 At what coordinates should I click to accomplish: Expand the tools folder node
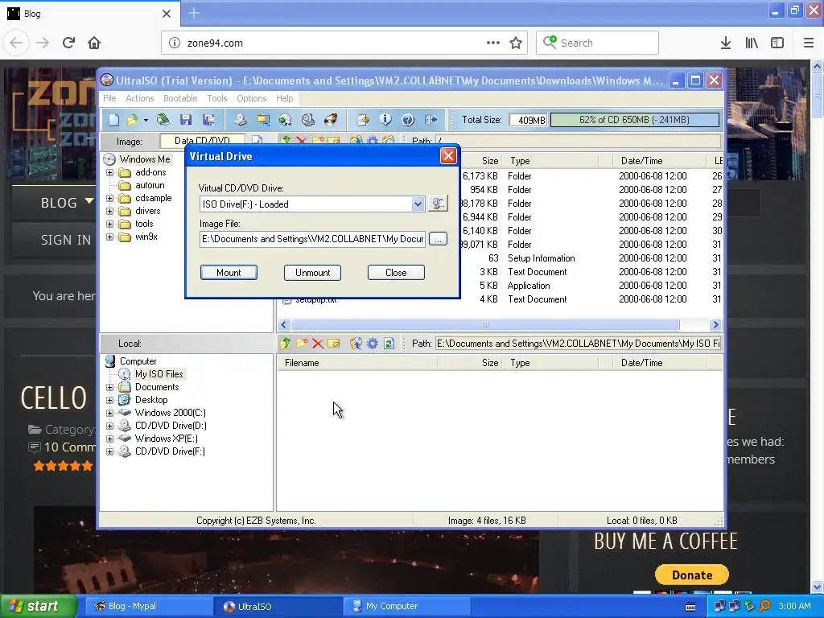(x=109, y=224)
